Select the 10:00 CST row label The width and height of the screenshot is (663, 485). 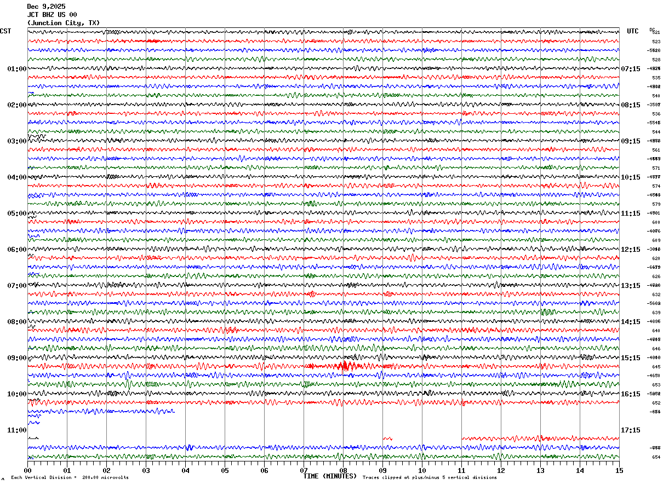click(17, 394)
